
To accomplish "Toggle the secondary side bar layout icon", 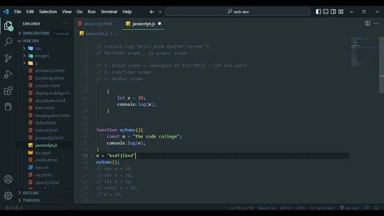I will click(x=334, y=11).
